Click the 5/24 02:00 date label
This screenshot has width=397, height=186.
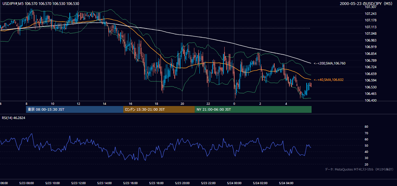pyautogui.click(x=260, y=183)
